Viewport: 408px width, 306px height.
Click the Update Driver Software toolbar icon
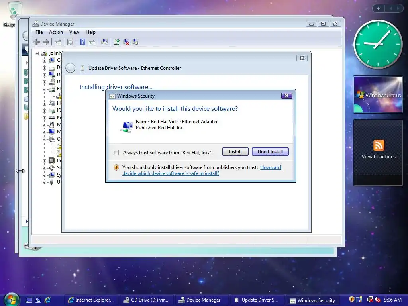point(117,42)
